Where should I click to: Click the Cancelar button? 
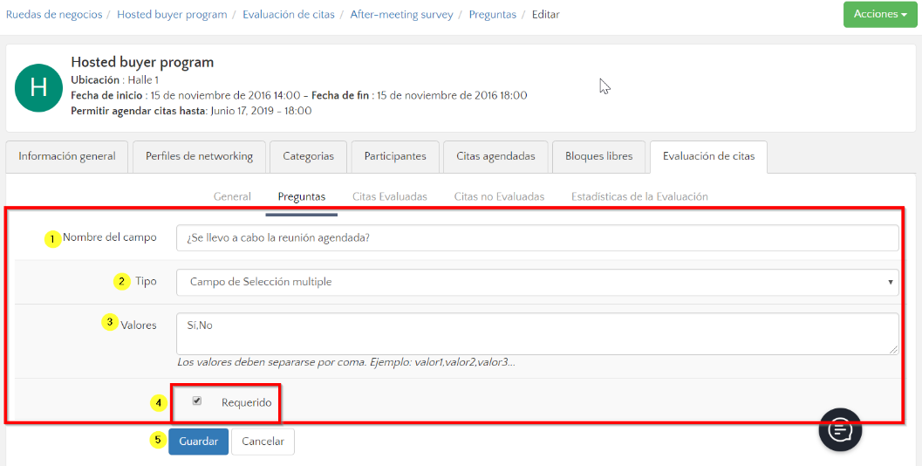(x=263, y=442)
